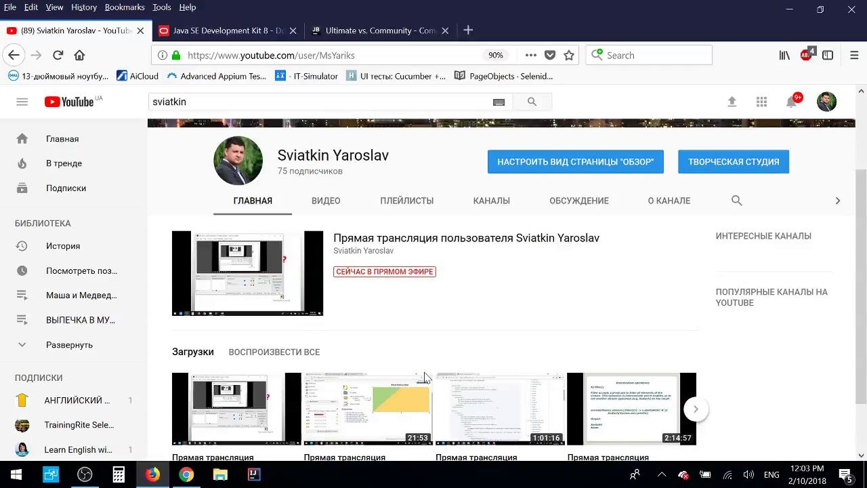This screenshot has height=488, width=867.
Task: Expand the library list with Развернуть
Action: click(x=69, y=345)
